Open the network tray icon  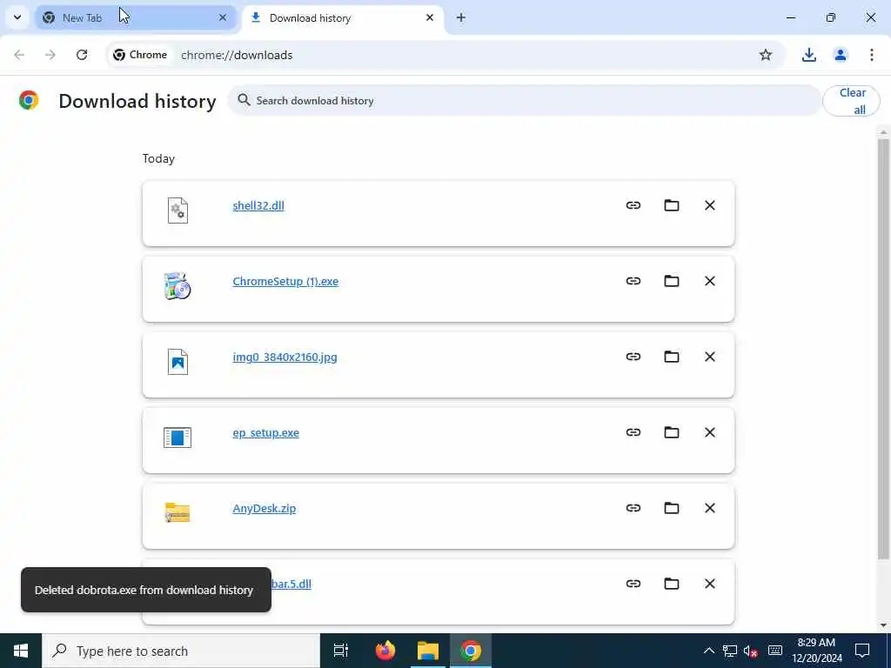(730, 651)
